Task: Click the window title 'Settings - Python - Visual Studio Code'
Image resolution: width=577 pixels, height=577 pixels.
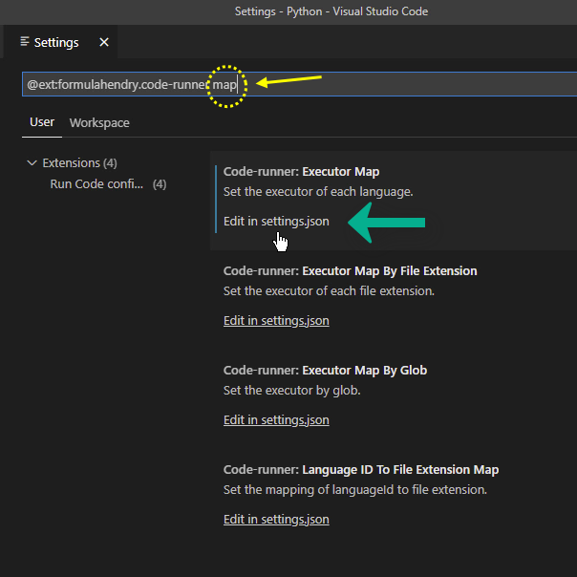Action: 331,11
